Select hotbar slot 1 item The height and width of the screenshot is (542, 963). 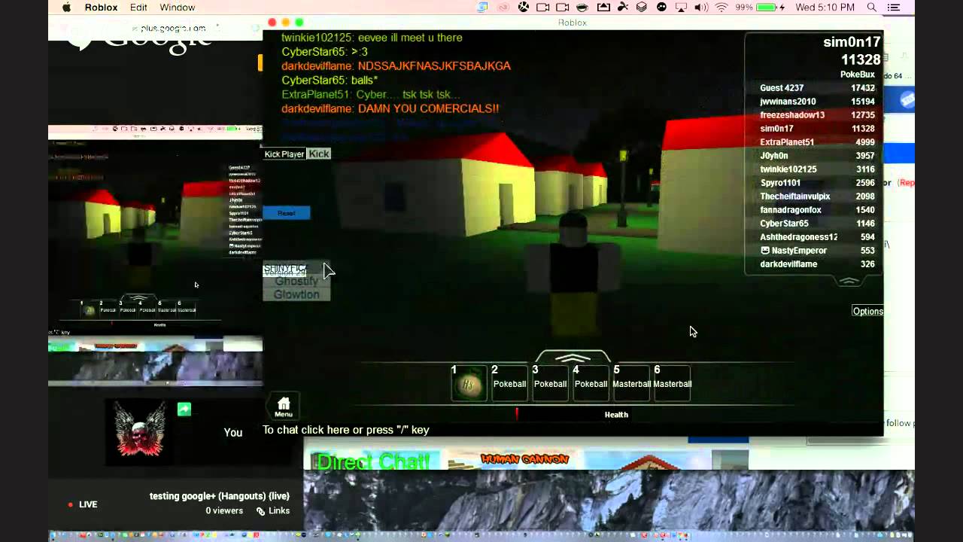pyautogui.click(x=469, y=382)
